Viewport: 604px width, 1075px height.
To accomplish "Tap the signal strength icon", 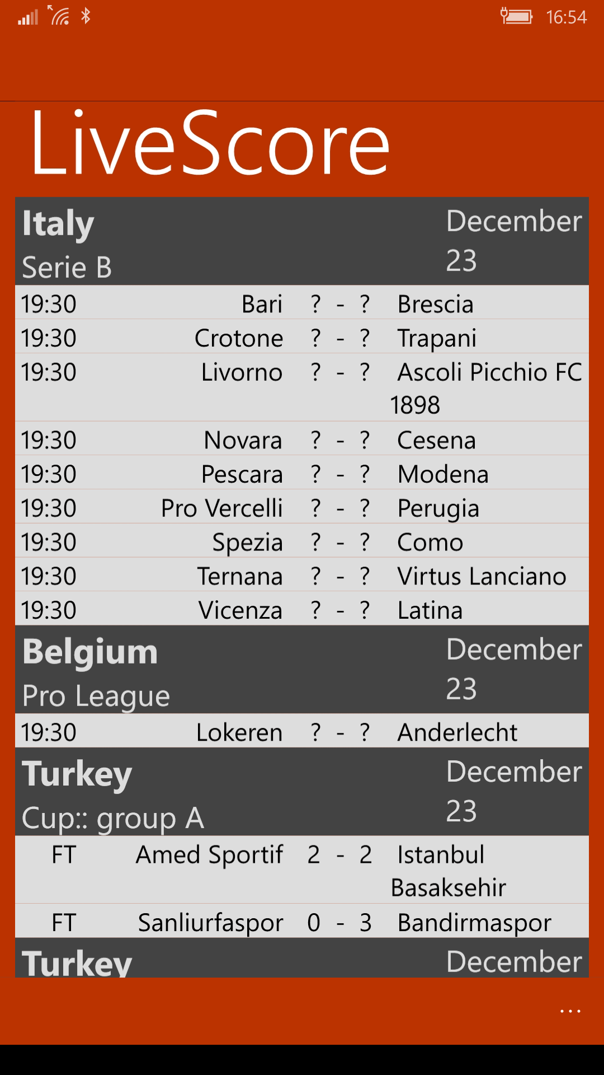I will [28, 17].
